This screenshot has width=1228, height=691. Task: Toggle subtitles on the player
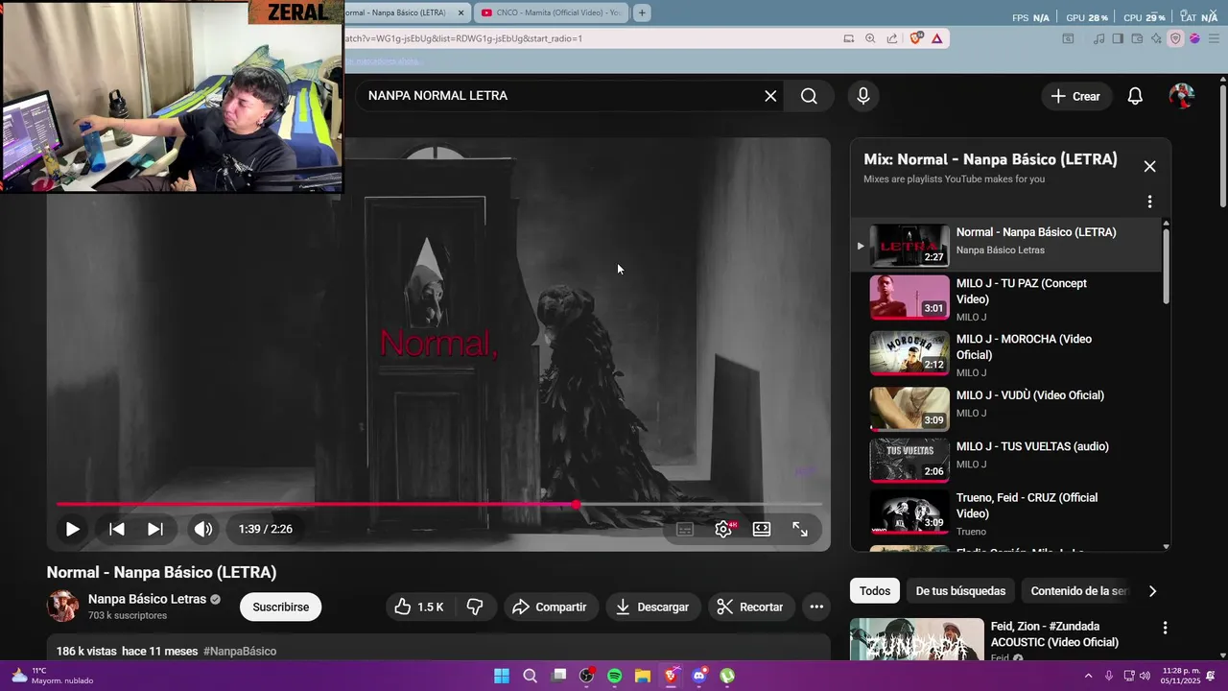[x=685, y=529]
